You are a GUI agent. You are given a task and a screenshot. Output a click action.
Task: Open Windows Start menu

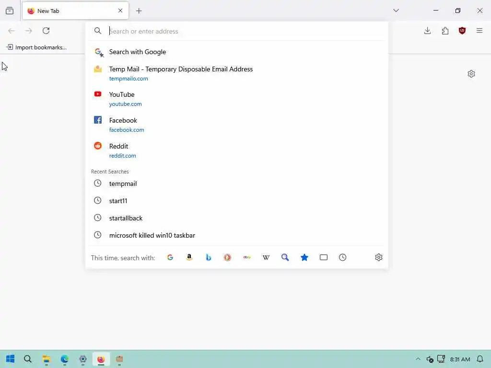[x=10, y=359]
